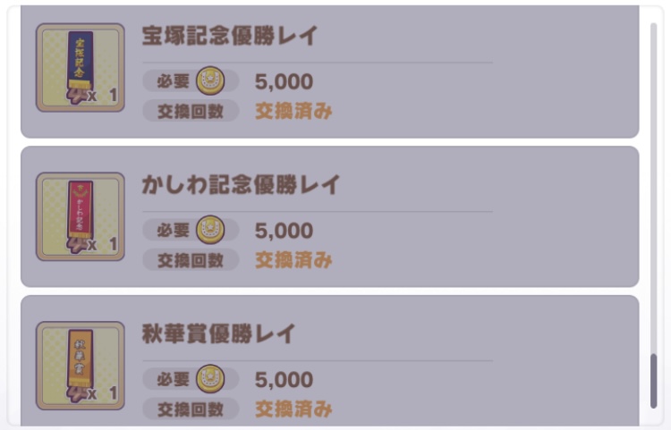
Task: Click the 宝塚記念優勝レイ item thumbnail
Action: tap(81, 68)
